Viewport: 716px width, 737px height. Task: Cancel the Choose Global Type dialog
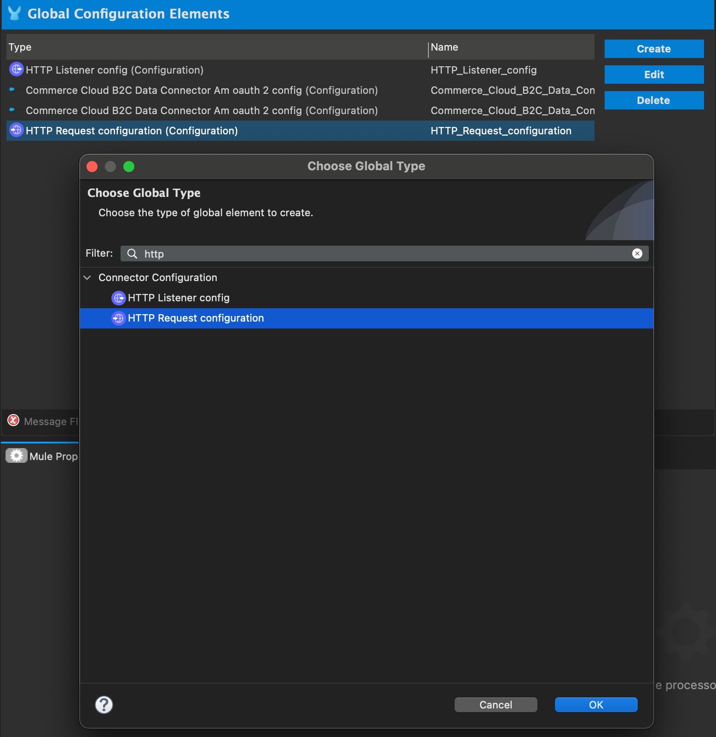click(x=496, y=705)
